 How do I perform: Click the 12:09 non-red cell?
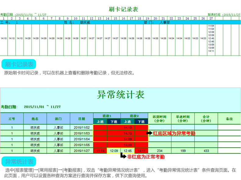[x=114, y=151]
